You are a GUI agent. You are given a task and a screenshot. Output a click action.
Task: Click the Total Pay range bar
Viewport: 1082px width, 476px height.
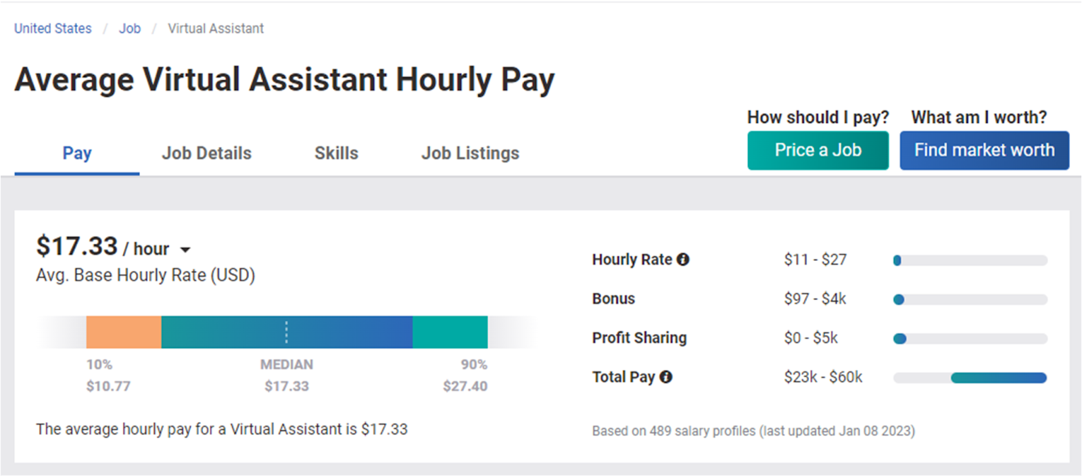click(970, 378)
